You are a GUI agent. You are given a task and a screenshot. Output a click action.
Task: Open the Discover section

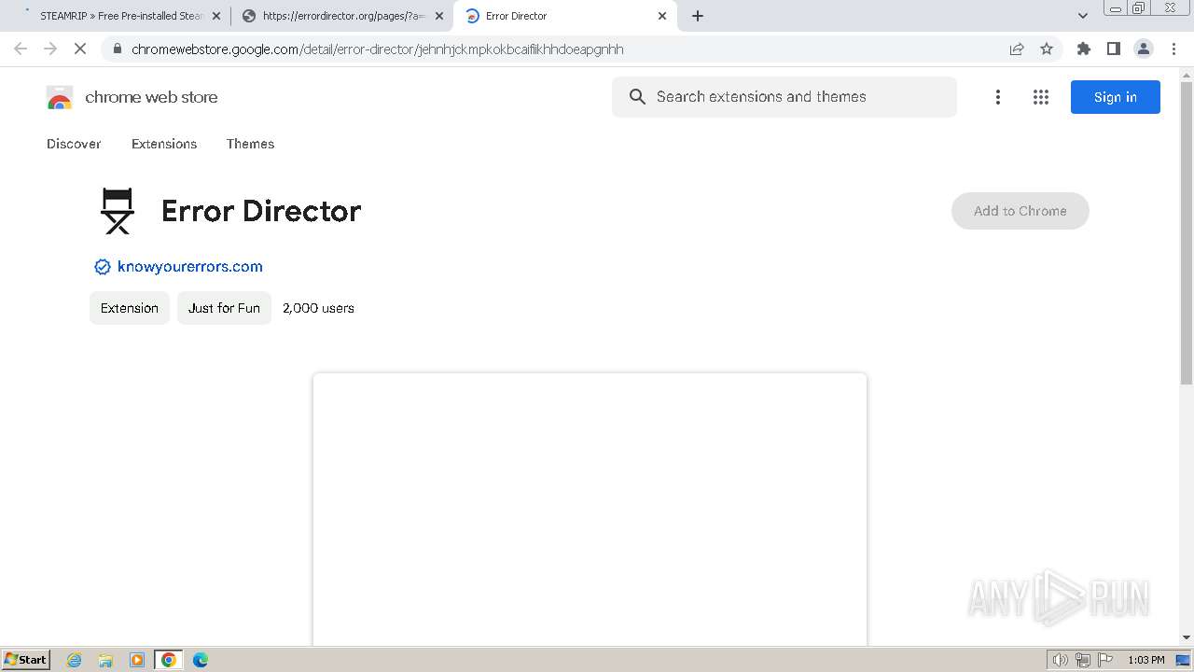pos(74,144)
